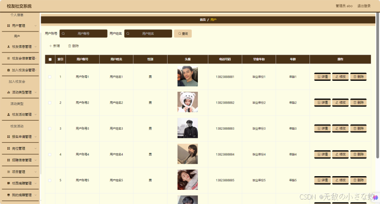The width and height of the screenshot is (380, 204).
Task: Open avatar thumbnail of 用户账号1
Action: coord(188,76)
